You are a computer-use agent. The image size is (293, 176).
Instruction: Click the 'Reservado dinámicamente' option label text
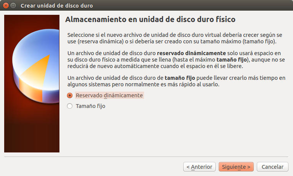tap(109, 95)
